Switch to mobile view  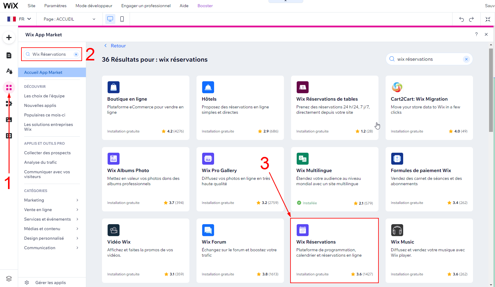click(122, 19)
